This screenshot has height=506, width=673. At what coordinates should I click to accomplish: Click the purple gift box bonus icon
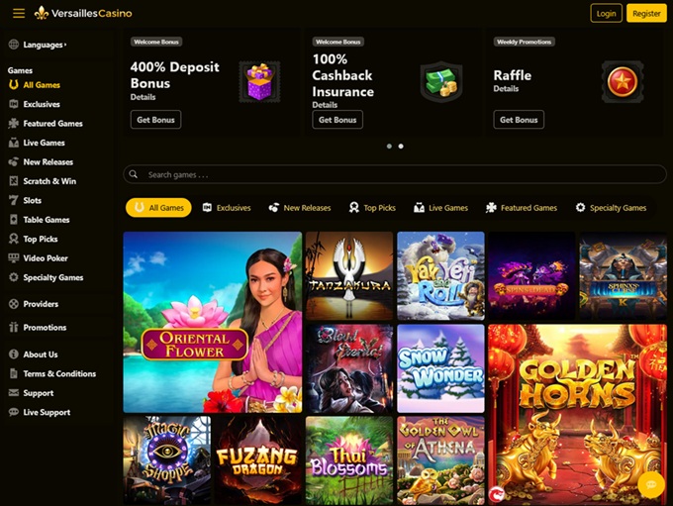[x=259, y=81]
